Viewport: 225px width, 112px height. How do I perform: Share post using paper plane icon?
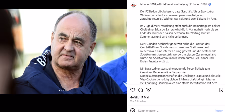point(148,90)
